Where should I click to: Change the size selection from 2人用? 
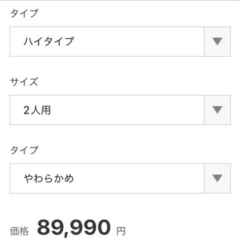(120, 110)
